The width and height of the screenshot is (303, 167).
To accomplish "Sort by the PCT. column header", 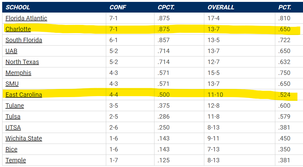I will [x=285, y=7].
